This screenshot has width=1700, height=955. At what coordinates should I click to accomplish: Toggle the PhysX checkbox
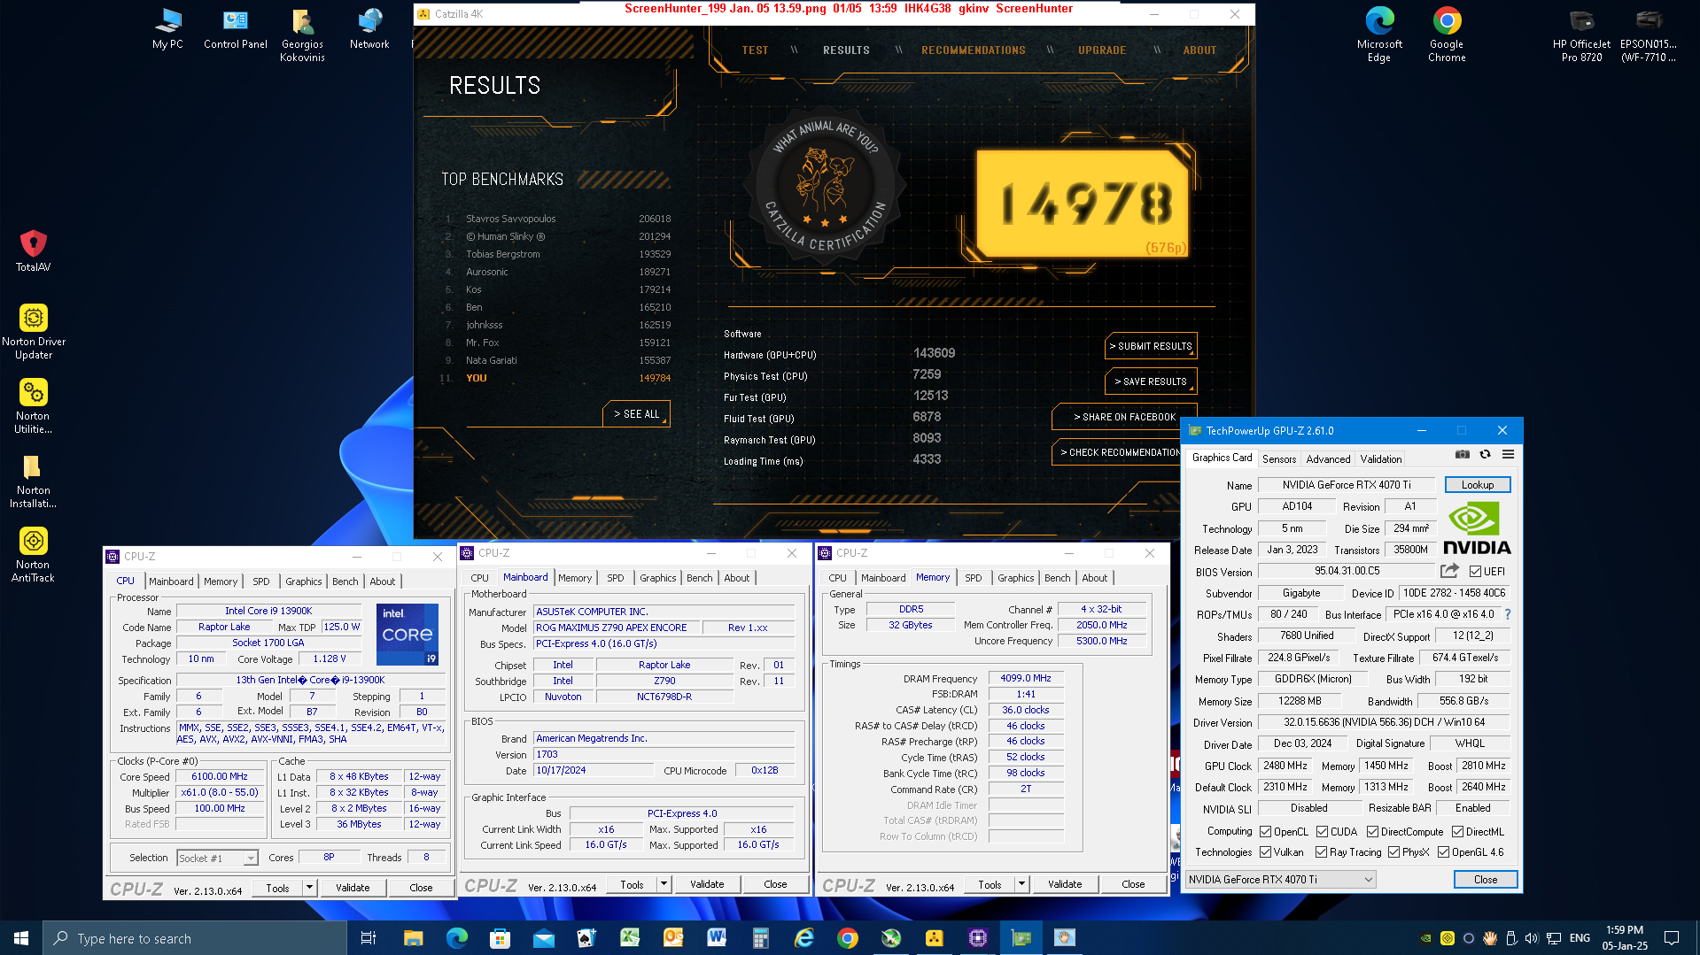click(1393, 851)
